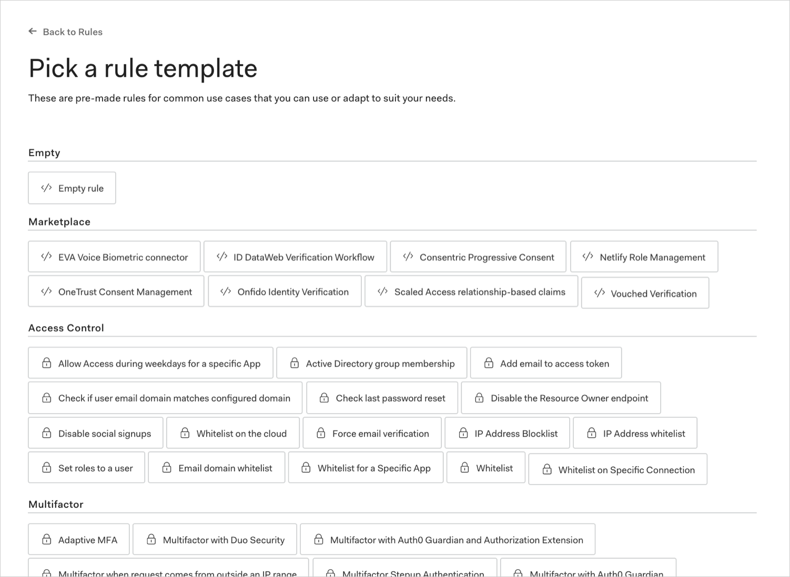Choose the Add email to access token template
The image size is (790, 577).
click(x=545, y=363)
